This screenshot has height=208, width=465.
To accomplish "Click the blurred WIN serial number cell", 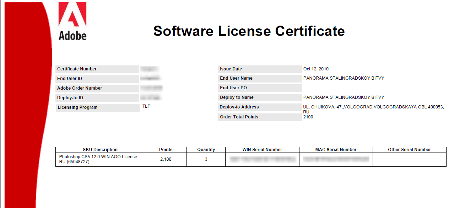I will 263,160.
